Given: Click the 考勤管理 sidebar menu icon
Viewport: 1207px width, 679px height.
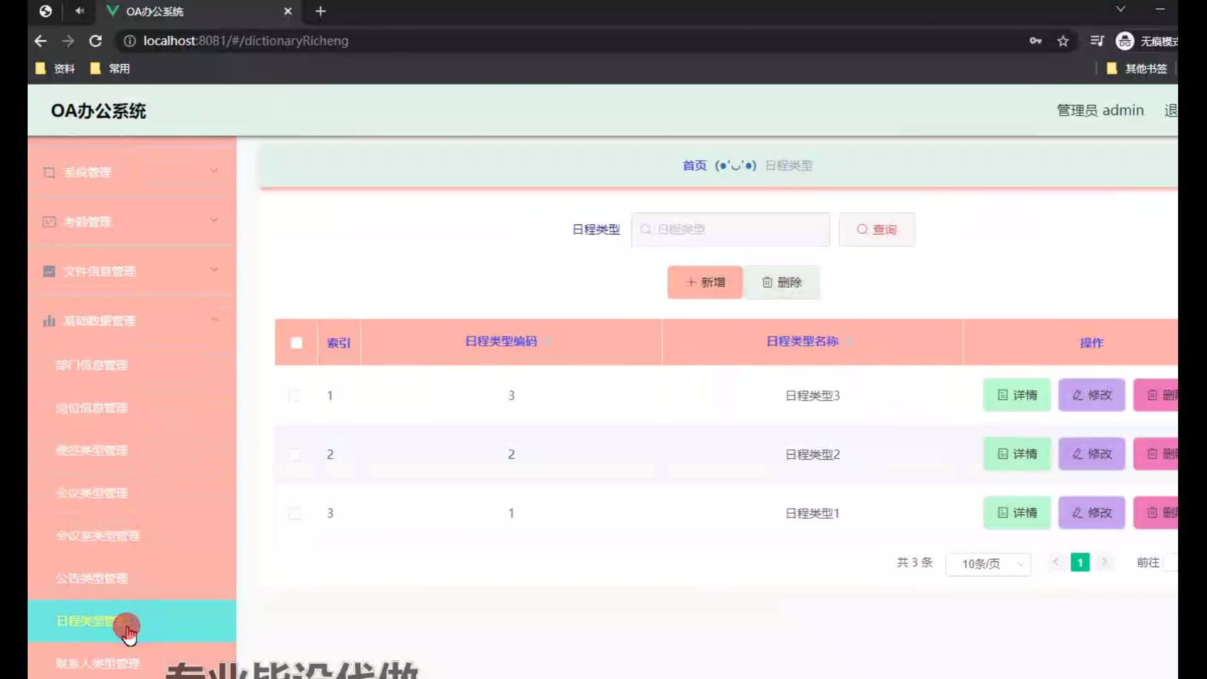Looking at the screenshot, I should point(49,222).
